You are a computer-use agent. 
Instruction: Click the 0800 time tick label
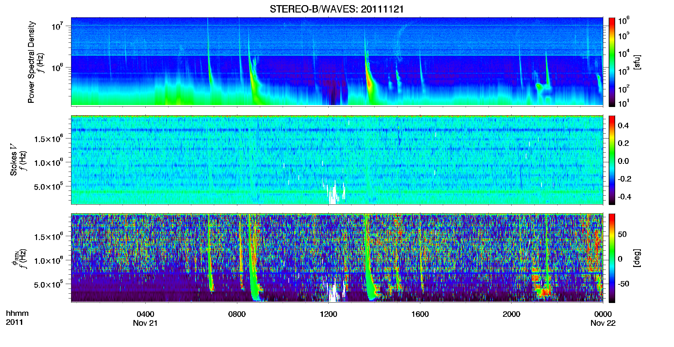tap(237, 314)
